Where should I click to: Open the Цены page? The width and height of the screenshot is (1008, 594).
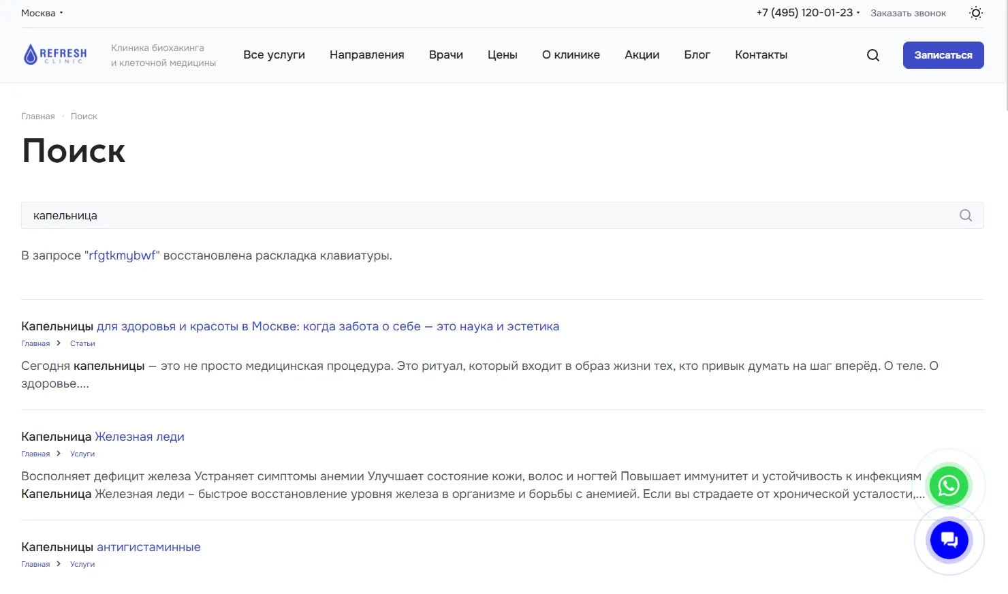pos(502,55)
